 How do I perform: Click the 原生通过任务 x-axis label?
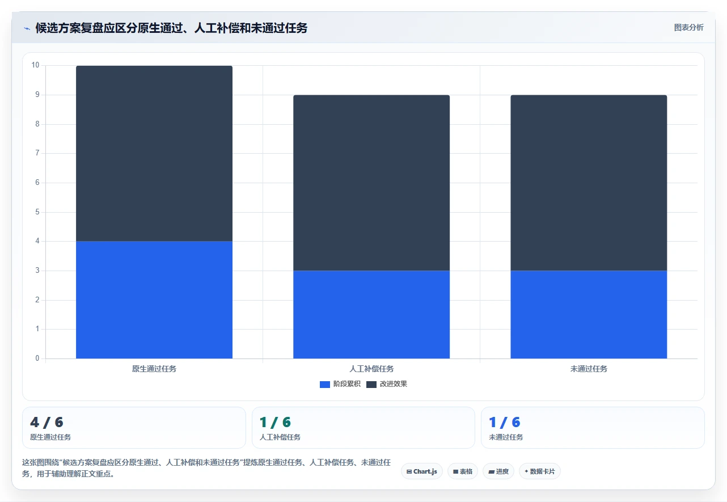click(x=154, y=369)
